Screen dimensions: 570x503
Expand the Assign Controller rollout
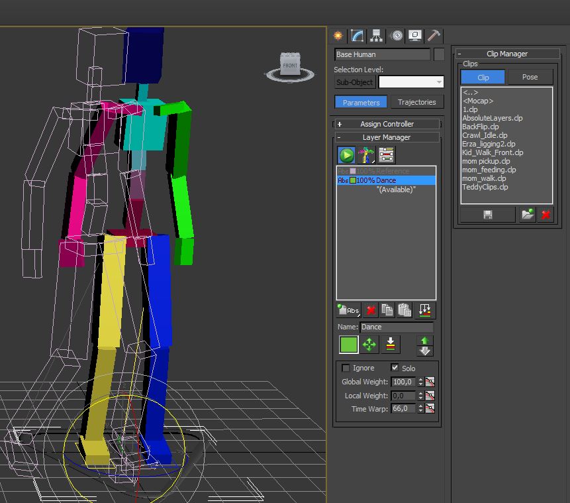tap(387, 123)
